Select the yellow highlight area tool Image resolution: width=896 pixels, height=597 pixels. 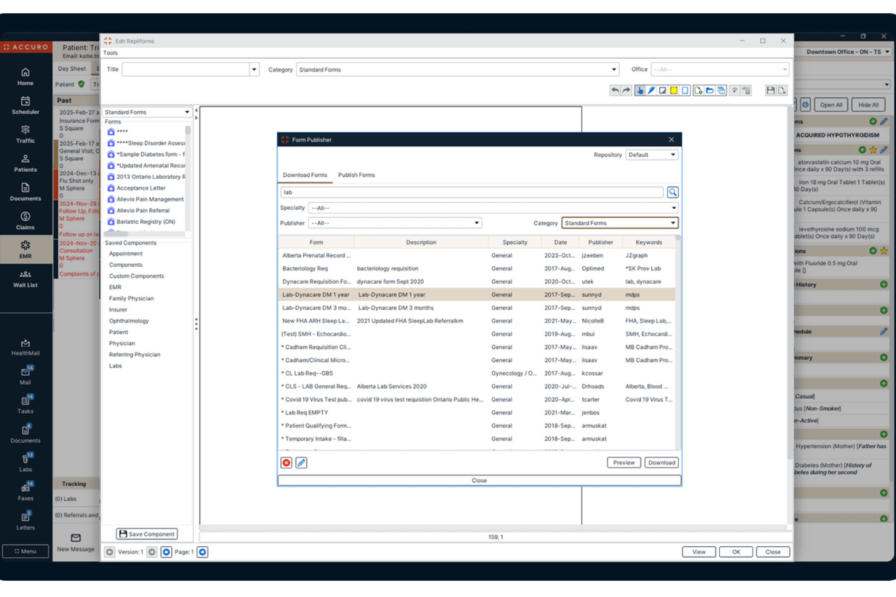pyautogui.click(x=674, y=90)
